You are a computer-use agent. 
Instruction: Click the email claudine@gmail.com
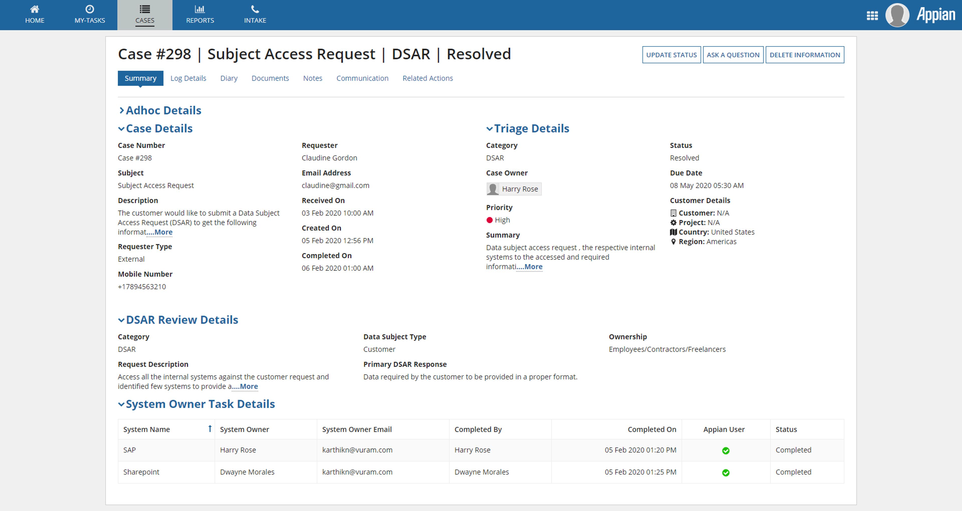pos(335,185)
